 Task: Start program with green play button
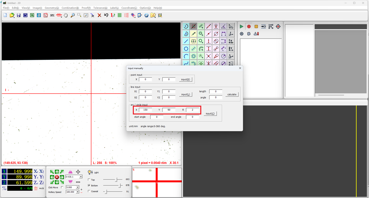[x=241, y=27]
